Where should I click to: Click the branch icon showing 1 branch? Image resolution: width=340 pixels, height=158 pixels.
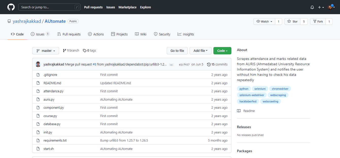coord(64,51)
